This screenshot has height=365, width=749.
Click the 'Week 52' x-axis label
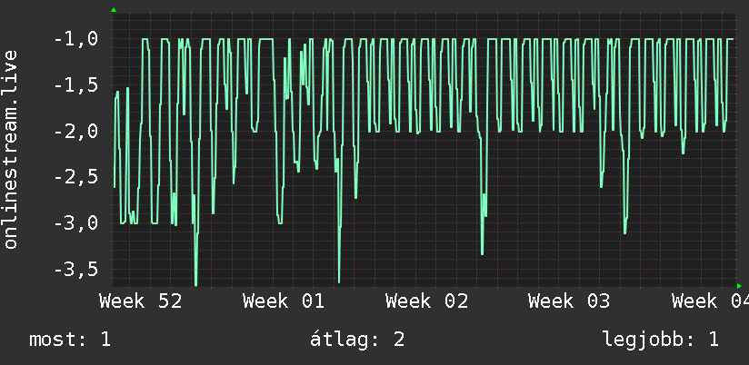point(141,301)
